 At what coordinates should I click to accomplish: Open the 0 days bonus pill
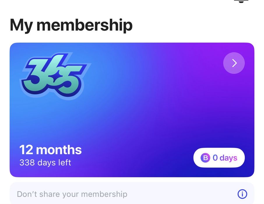click(219, 158)
